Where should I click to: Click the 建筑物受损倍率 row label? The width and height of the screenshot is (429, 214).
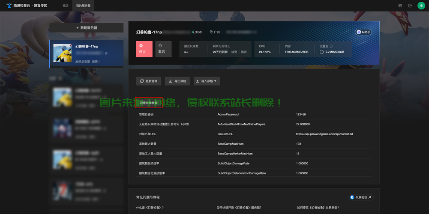click(149, 163)
